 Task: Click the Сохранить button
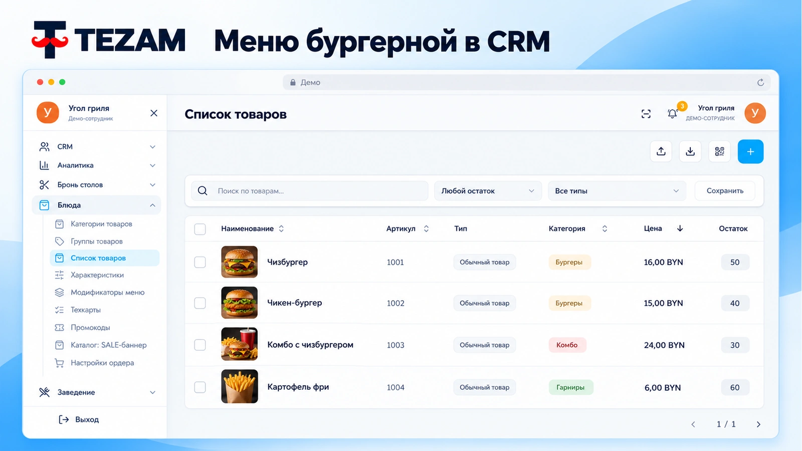(x=725, y=191)
